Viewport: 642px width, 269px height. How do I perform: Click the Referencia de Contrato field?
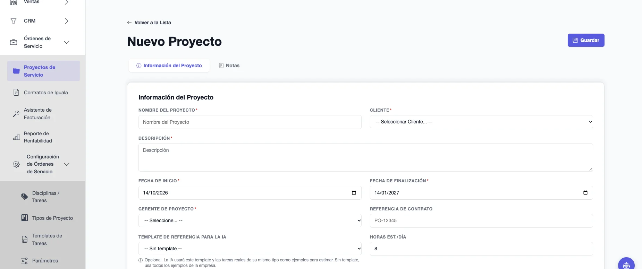pyautogui.click(x=481, y=221)
